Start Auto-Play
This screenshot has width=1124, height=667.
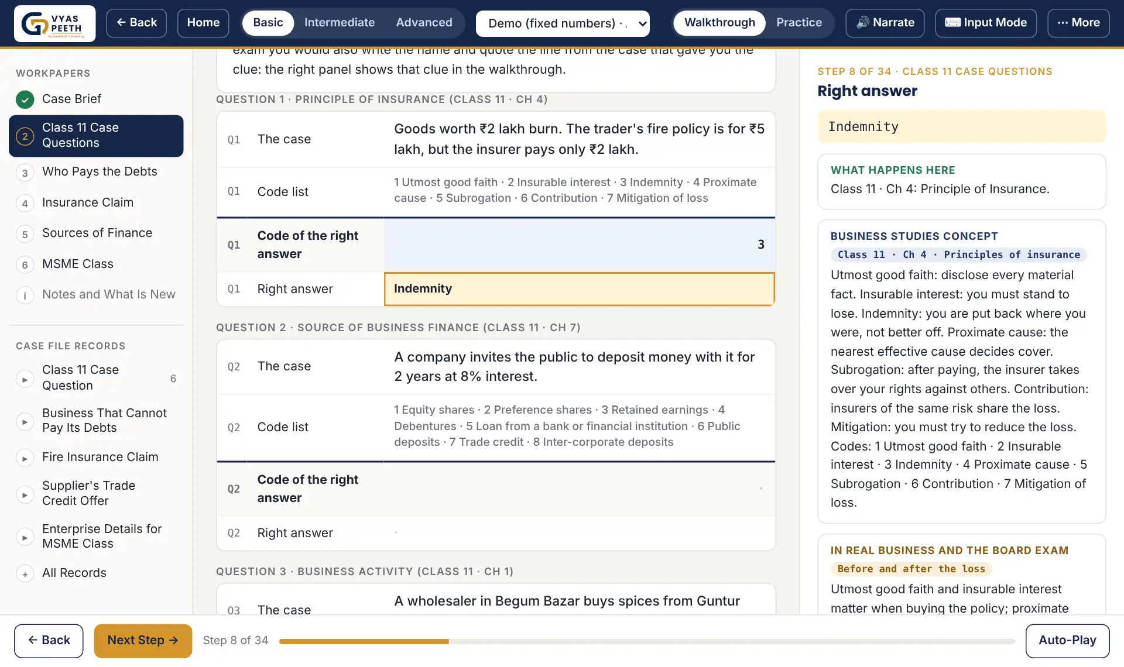1067,641
